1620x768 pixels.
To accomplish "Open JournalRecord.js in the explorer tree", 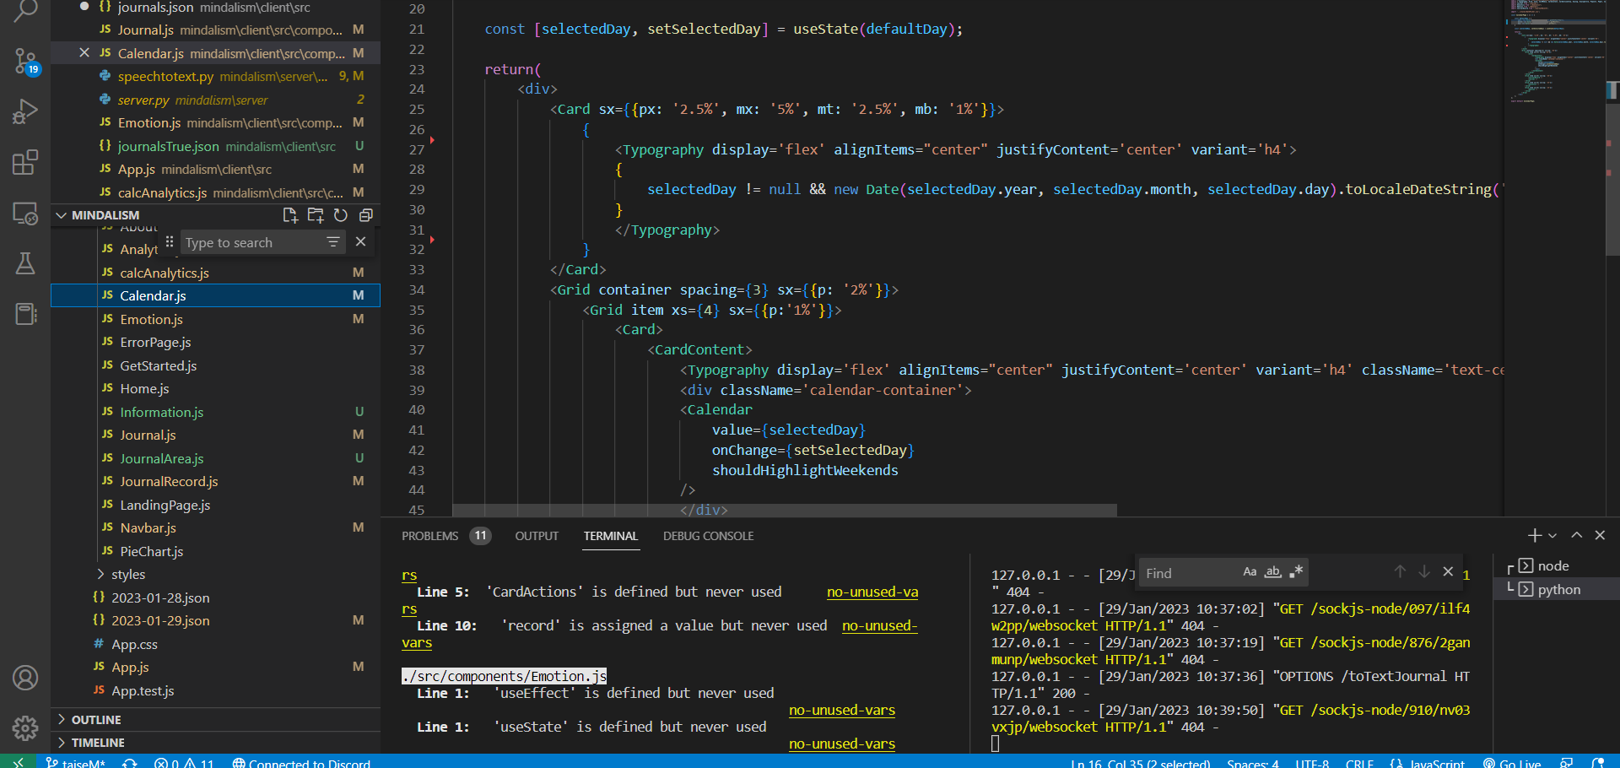I will (169, 481).
